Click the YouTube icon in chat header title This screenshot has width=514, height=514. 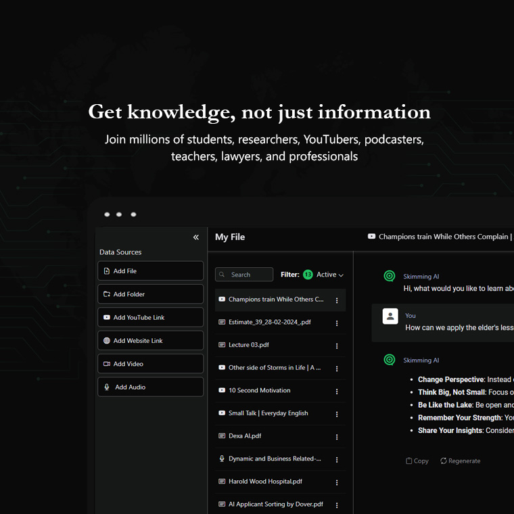[x=371, y=236]
